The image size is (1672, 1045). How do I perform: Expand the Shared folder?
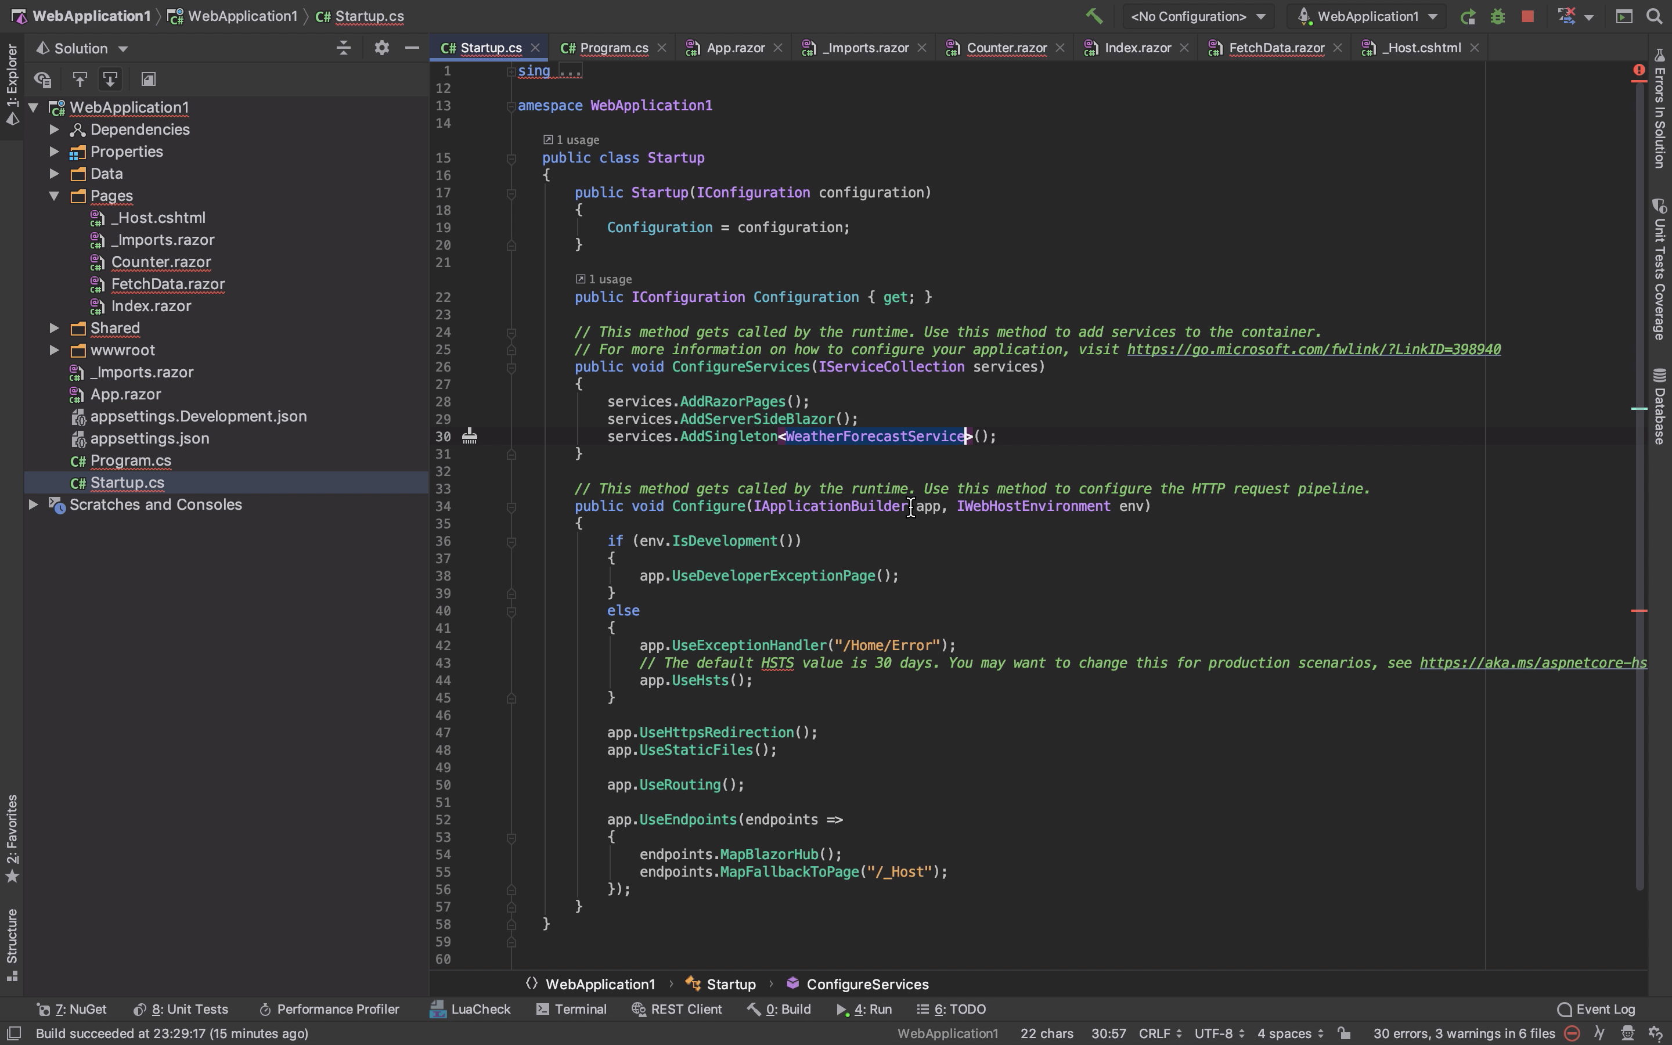coord(54,327)
